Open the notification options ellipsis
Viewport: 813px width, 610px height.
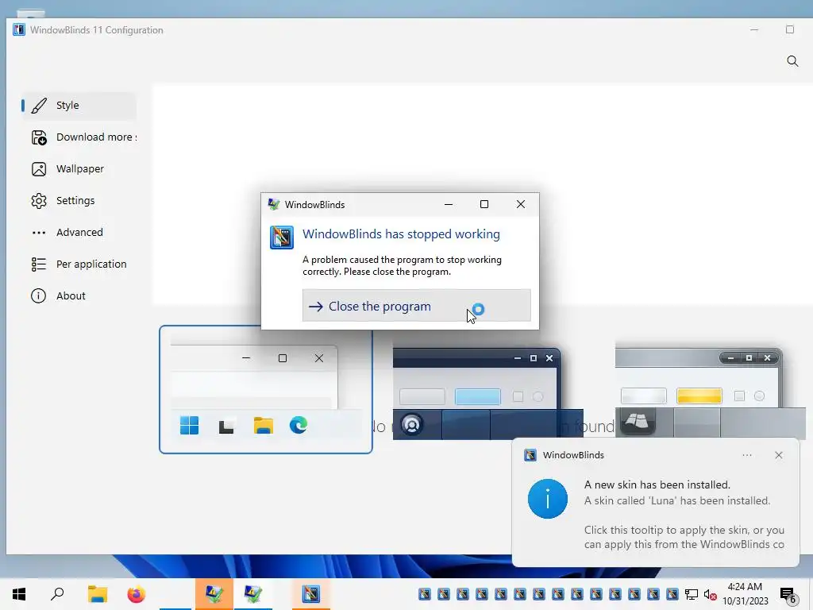click(746, 455)
